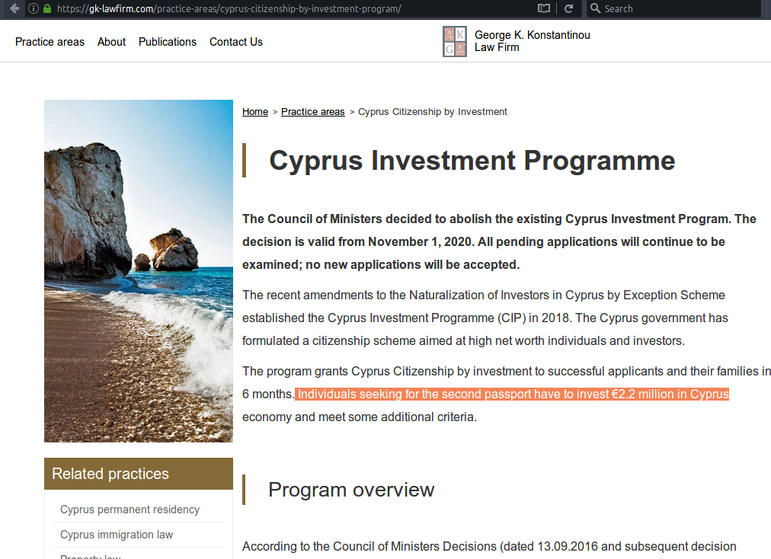
Task: Click the 'Cyprus Citizenship by Investment' breadcrumb text
Action: [432, 112]
